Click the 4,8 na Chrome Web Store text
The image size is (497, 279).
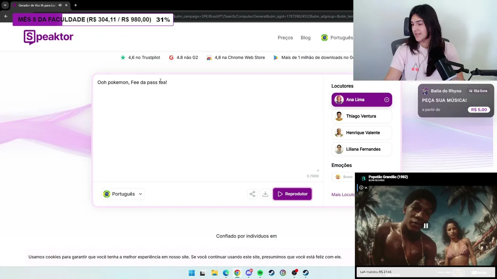point(240,57)
